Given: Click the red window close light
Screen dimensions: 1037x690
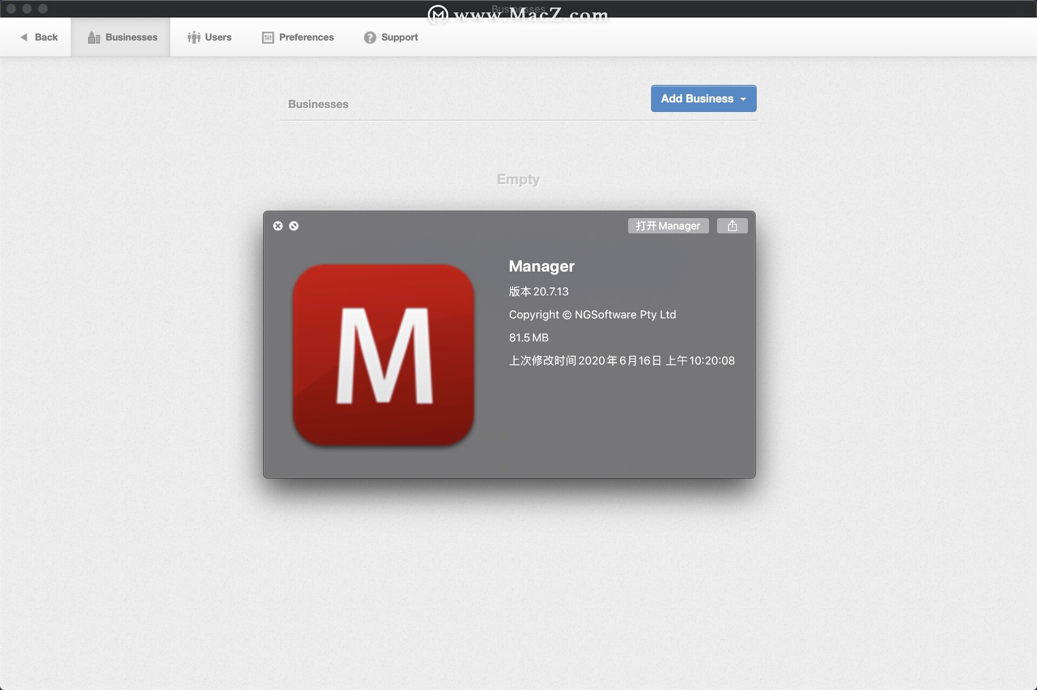Looking at the screenshot, I should 11,9.
